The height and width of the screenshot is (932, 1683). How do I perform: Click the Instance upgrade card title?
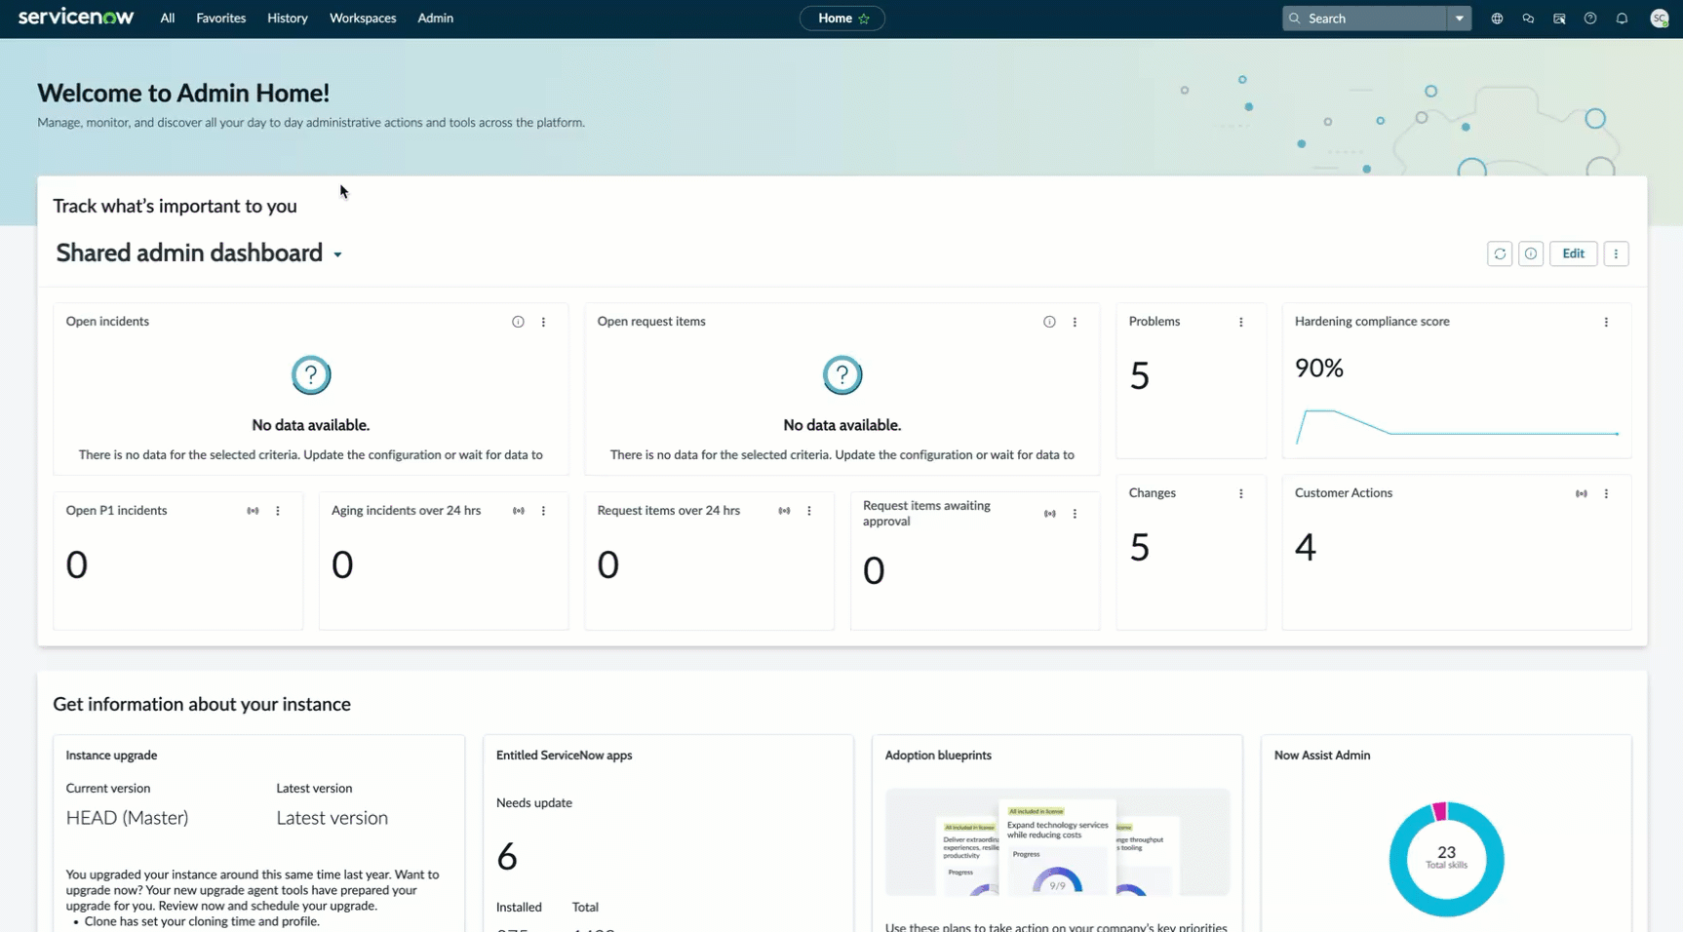click(111, 756)
